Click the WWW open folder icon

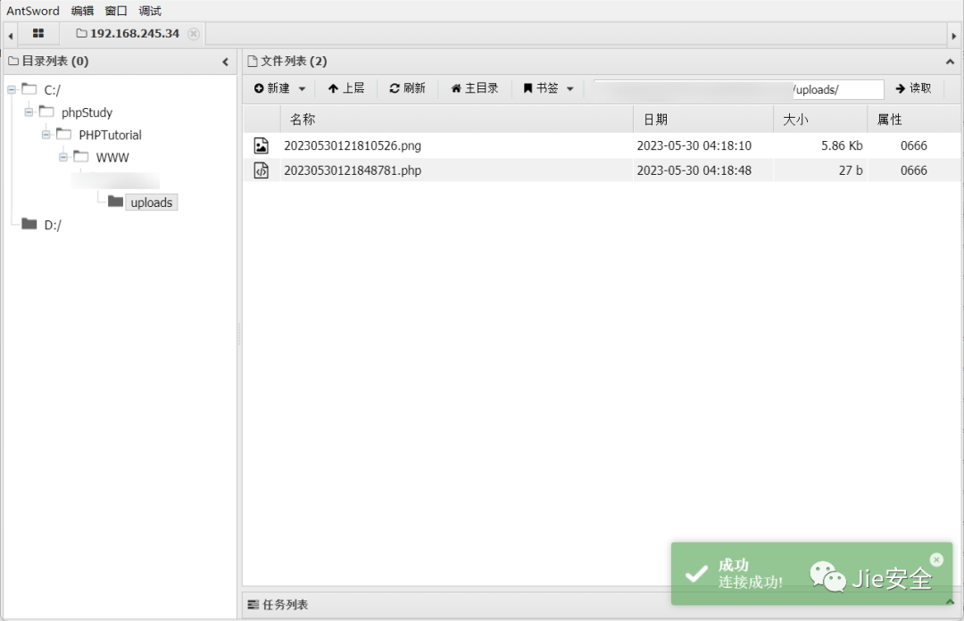pos(81,155)
